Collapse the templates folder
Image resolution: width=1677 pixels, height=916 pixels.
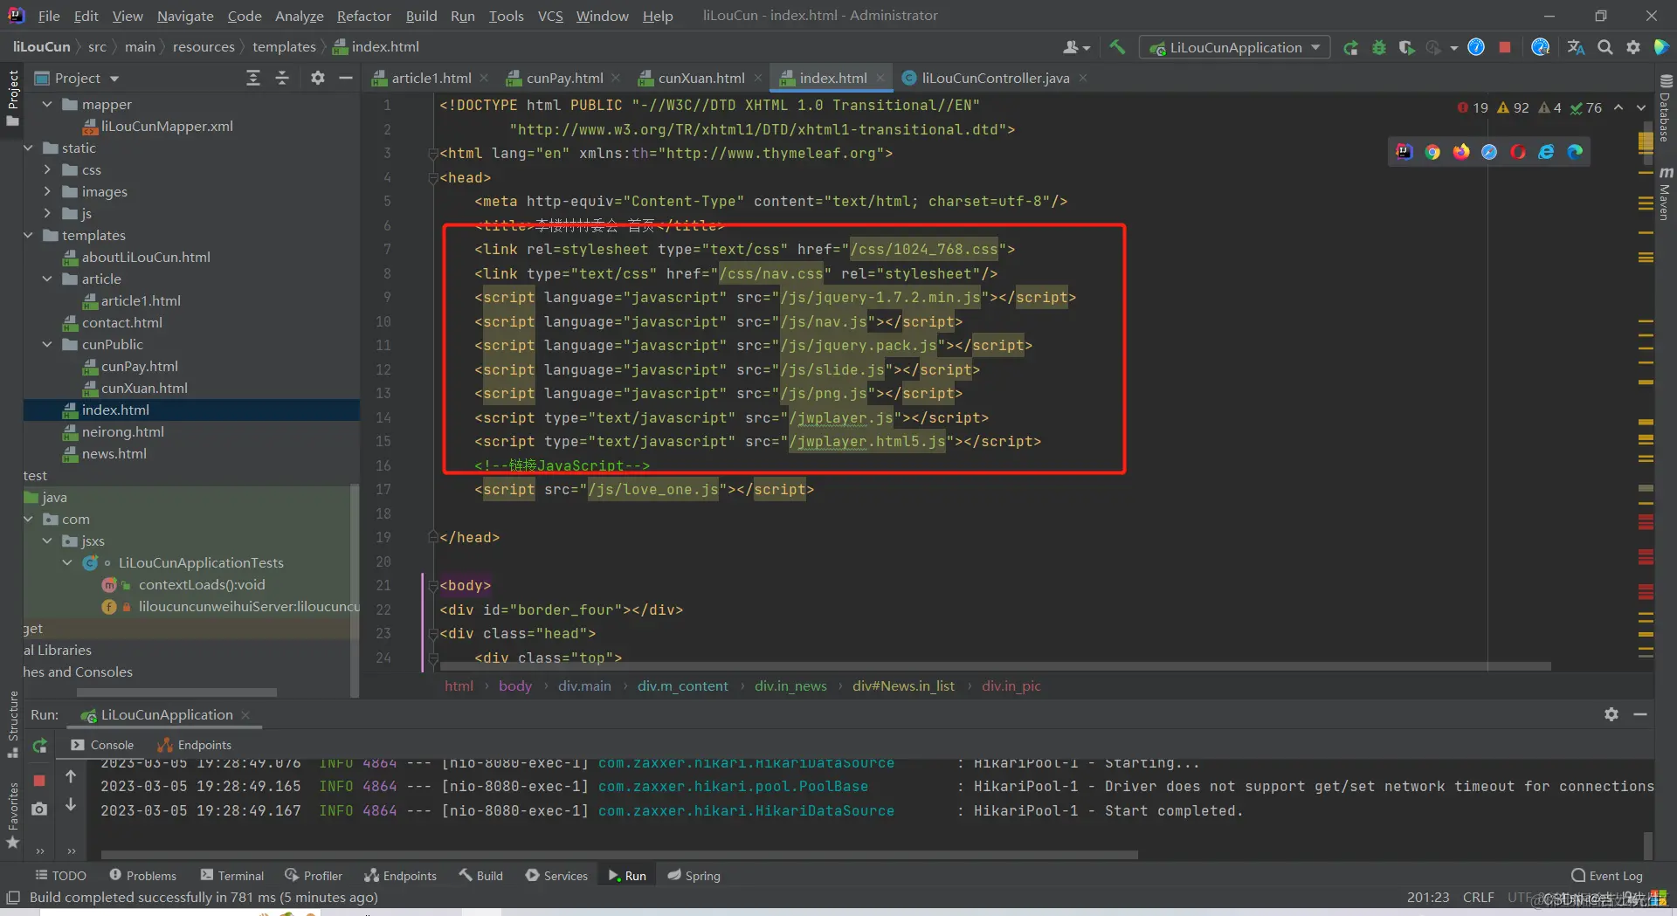tap(28, 235)
